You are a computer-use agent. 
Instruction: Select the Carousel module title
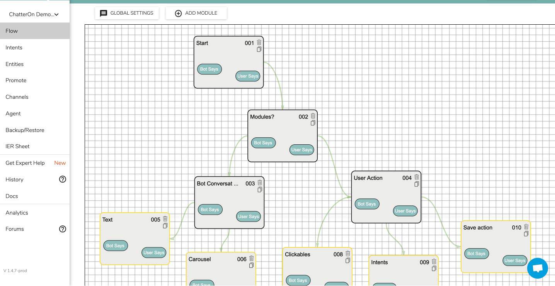tap(199, 259)
